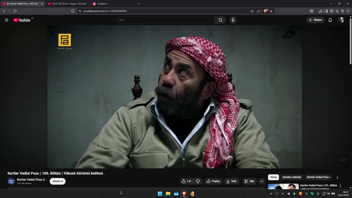Click the Paylaş share button
Viewport: 352px width, 198px height.
click(213, 181)
